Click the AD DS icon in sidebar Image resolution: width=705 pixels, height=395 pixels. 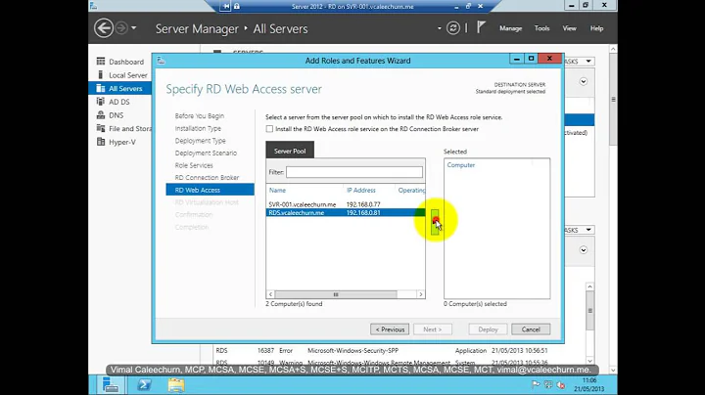point(101,102)
